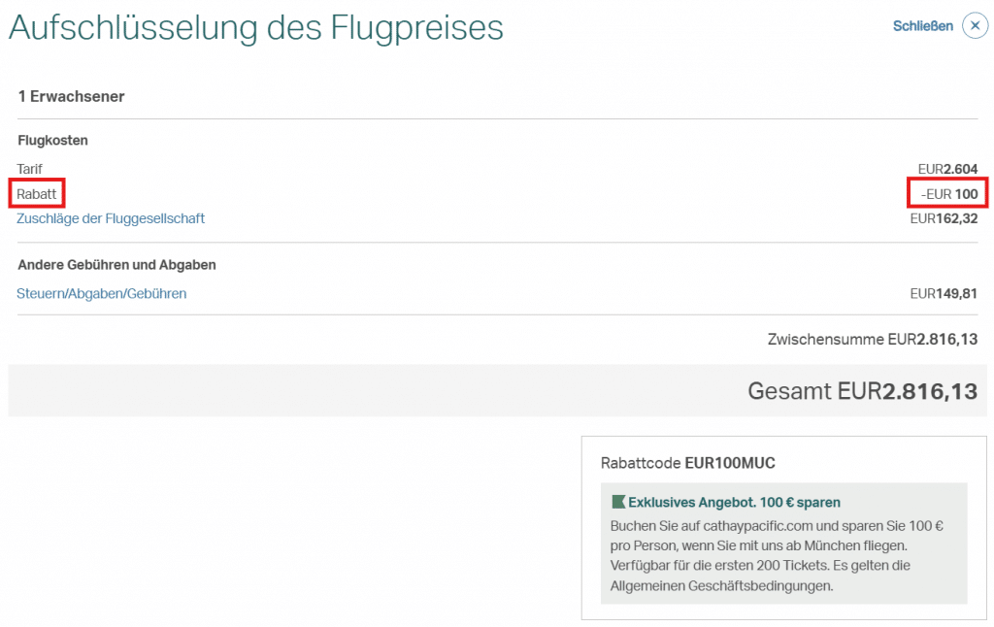Click the 1 Erwachsener heading

pyautogui.click(x=71, y=96)
